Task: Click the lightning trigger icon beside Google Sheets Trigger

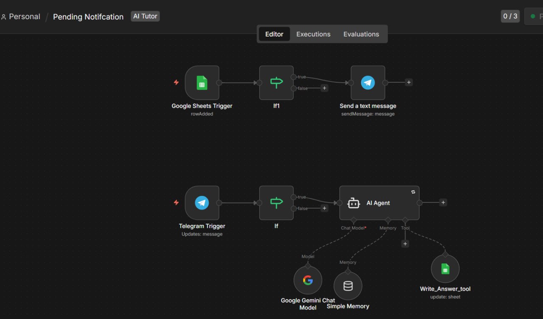Action: point(176,82)
